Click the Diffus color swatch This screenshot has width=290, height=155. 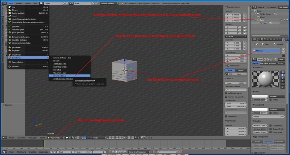pos(260,96)
